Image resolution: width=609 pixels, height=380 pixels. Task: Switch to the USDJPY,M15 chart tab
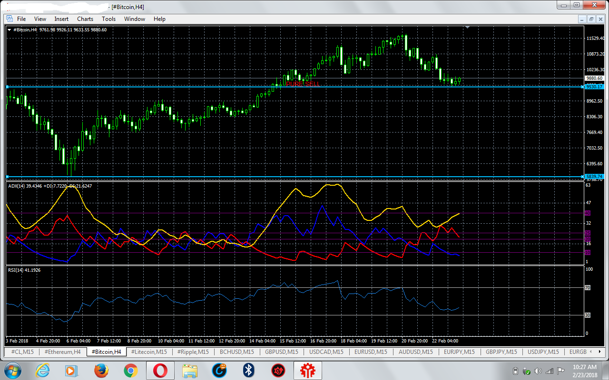pyautogui.click(x=543, y=352)
